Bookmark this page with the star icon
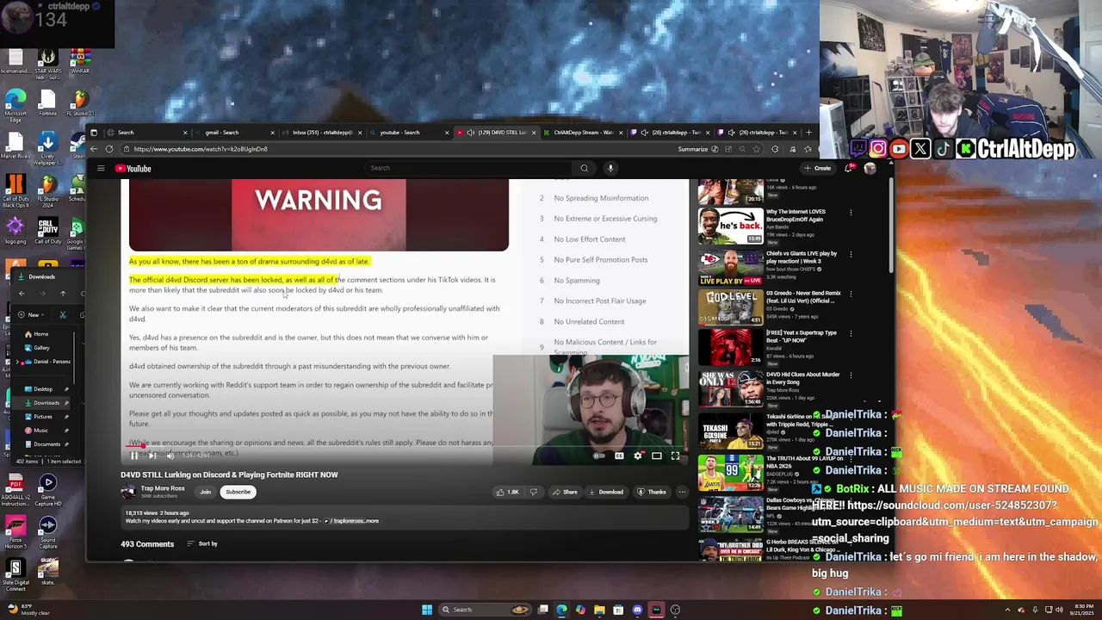This screenshot has height=620, width=1102. pos(756,149)
